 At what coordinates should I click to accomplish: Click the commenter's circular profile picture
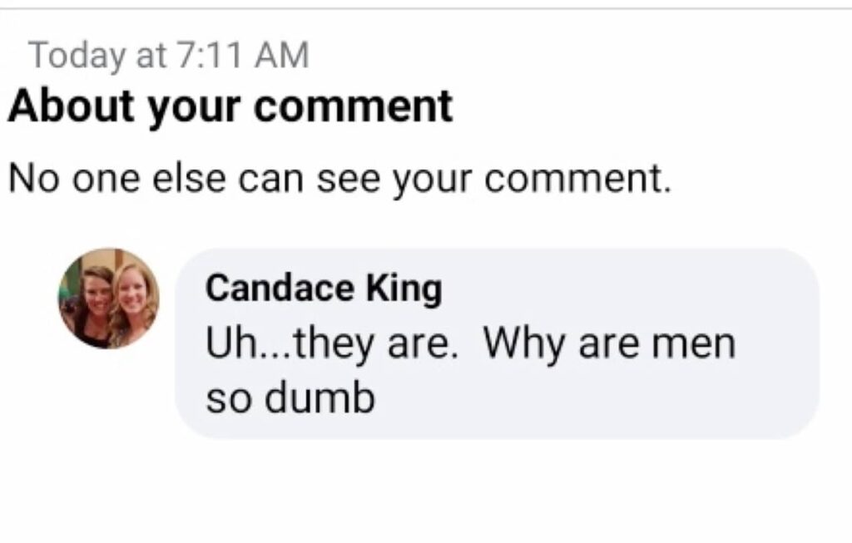[x=108, y=299]
